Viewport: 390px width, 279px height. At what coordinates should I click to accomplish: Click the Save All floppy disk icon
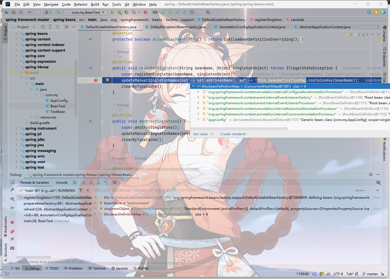(x=13, y=12)
